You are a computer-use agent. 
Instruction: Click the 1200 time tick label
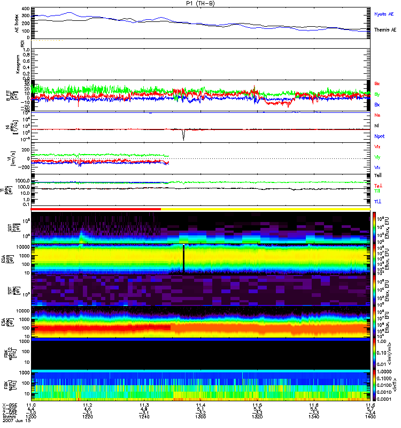point(31,417)
